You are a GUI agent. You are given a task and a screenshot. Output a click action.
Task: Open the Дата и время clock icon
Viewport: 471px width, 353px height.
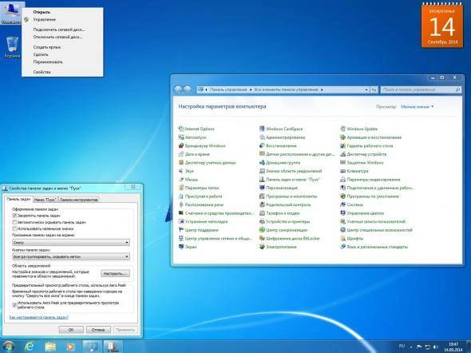coord(181,154)
